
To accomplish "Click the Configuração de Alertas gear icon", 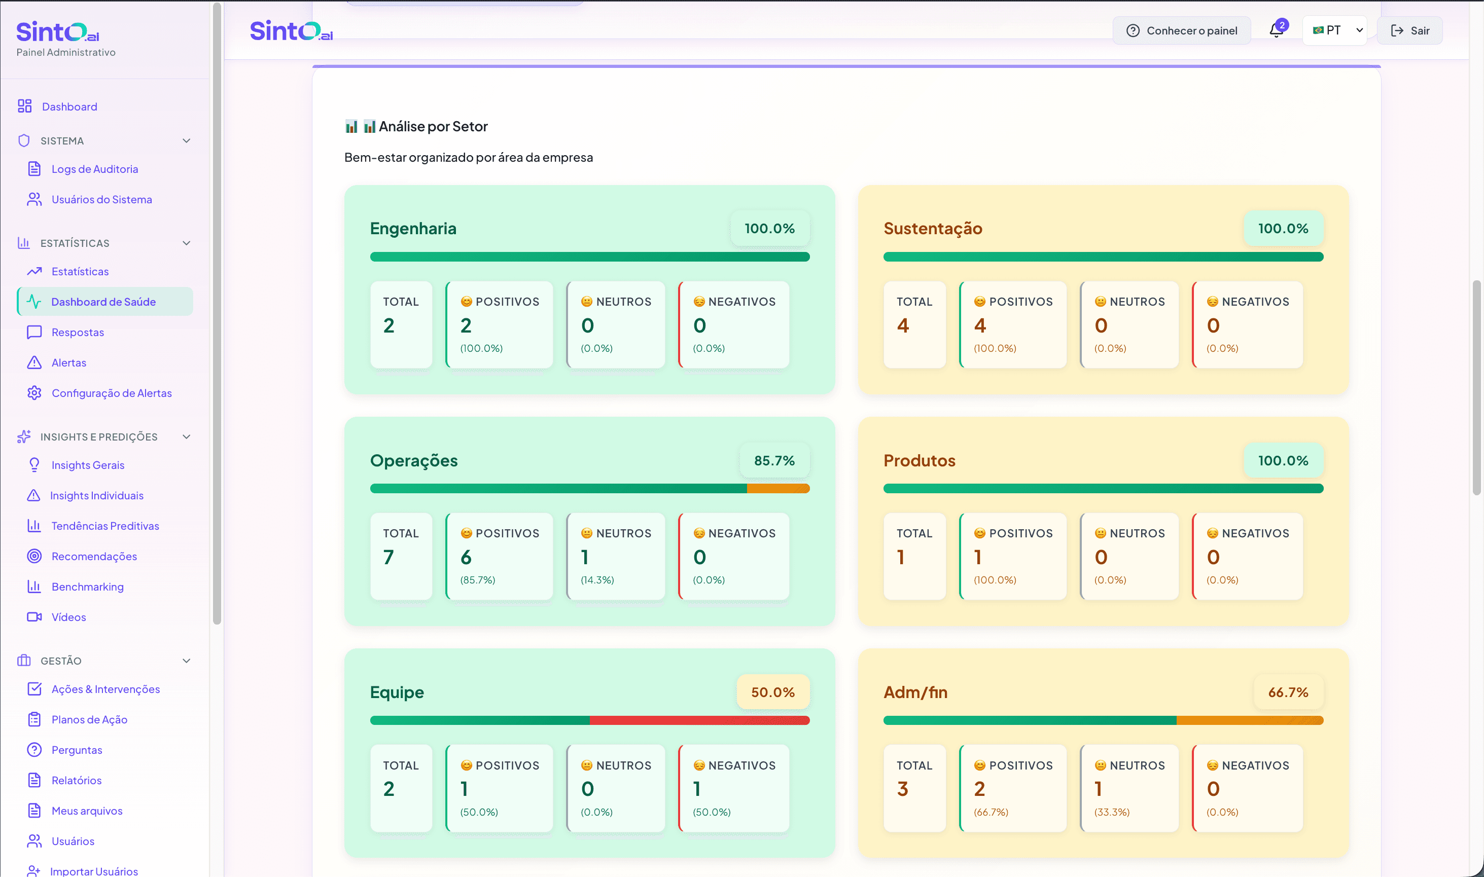I will tap(34, 393).
